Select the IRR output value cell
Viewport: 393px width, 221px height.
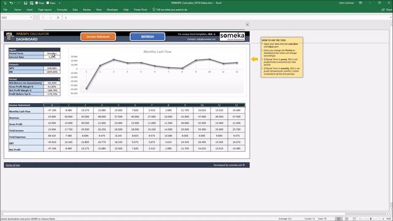[52, 72]
